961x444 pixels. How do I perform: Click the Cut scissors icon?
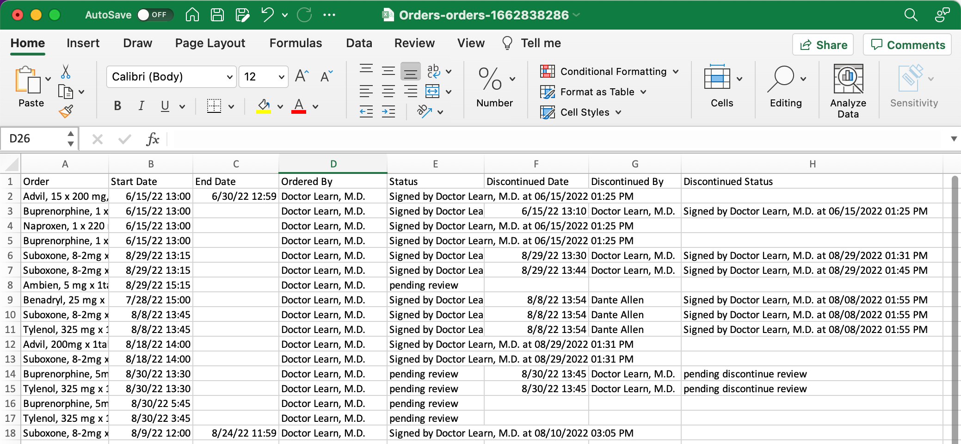(66, 72)
